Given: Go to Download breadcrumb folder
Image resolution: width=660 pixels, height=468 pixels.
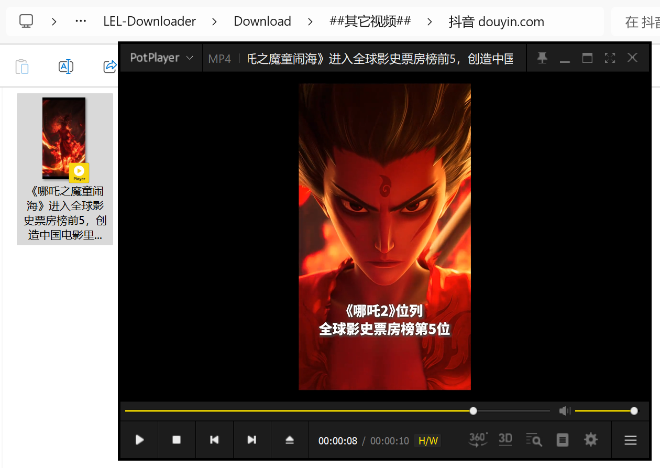Looking at the screenshot, I should (262, 21).
